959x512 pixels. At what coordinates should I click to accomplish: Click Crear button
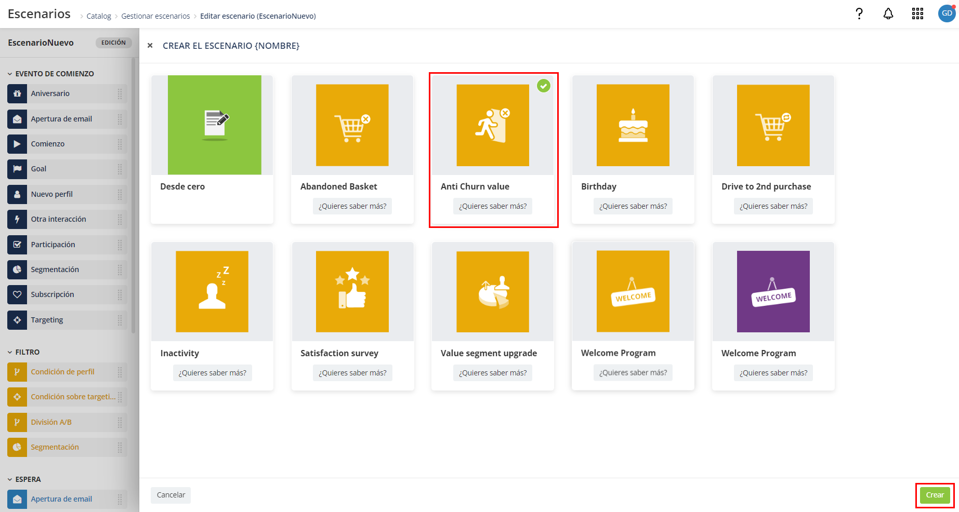[x=935, y=495]
